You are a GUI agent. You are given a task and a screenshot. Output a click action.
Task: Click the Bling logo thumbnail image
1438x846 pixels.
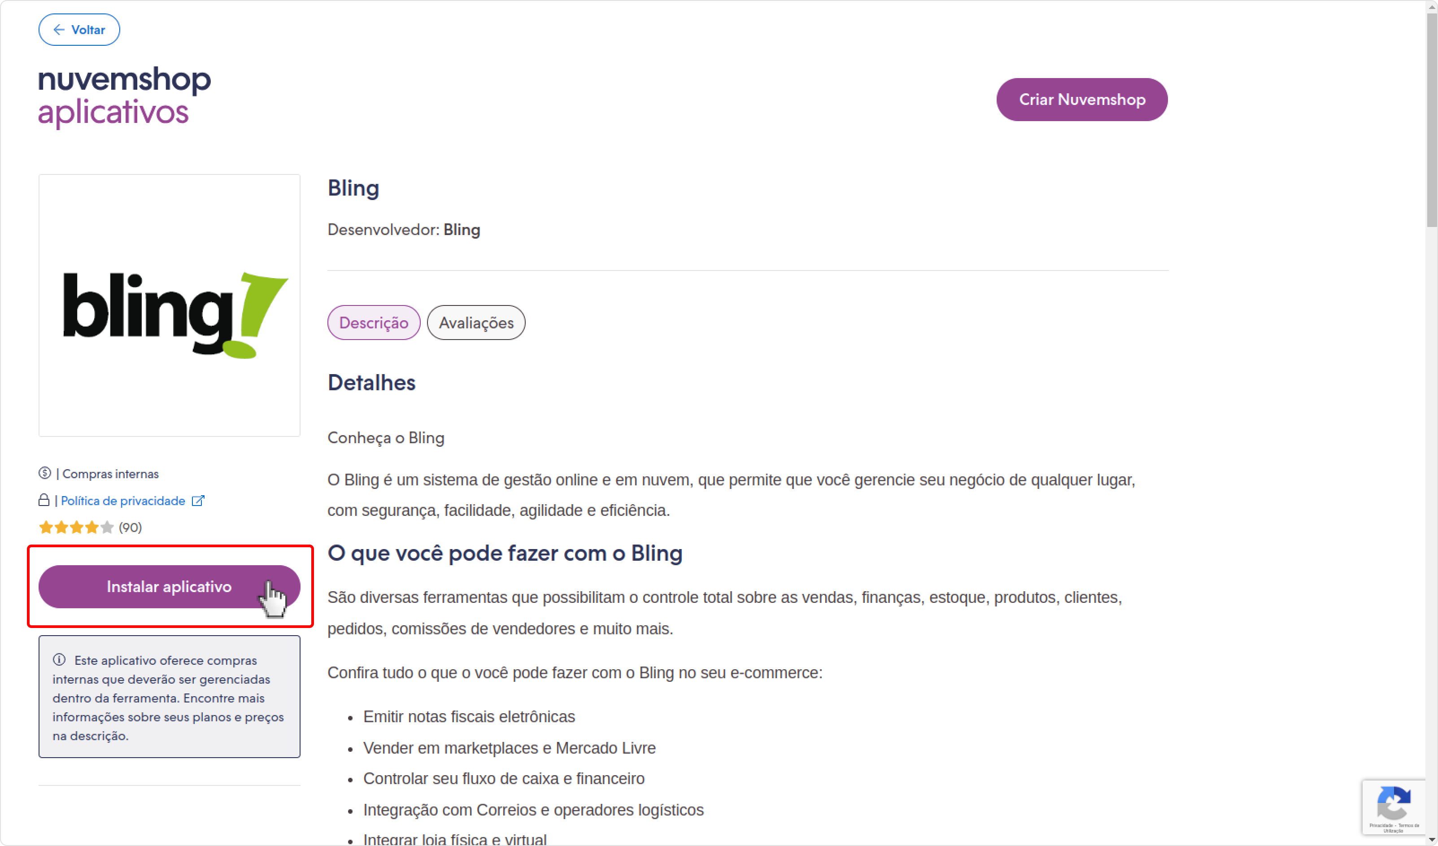pos(170,305)
